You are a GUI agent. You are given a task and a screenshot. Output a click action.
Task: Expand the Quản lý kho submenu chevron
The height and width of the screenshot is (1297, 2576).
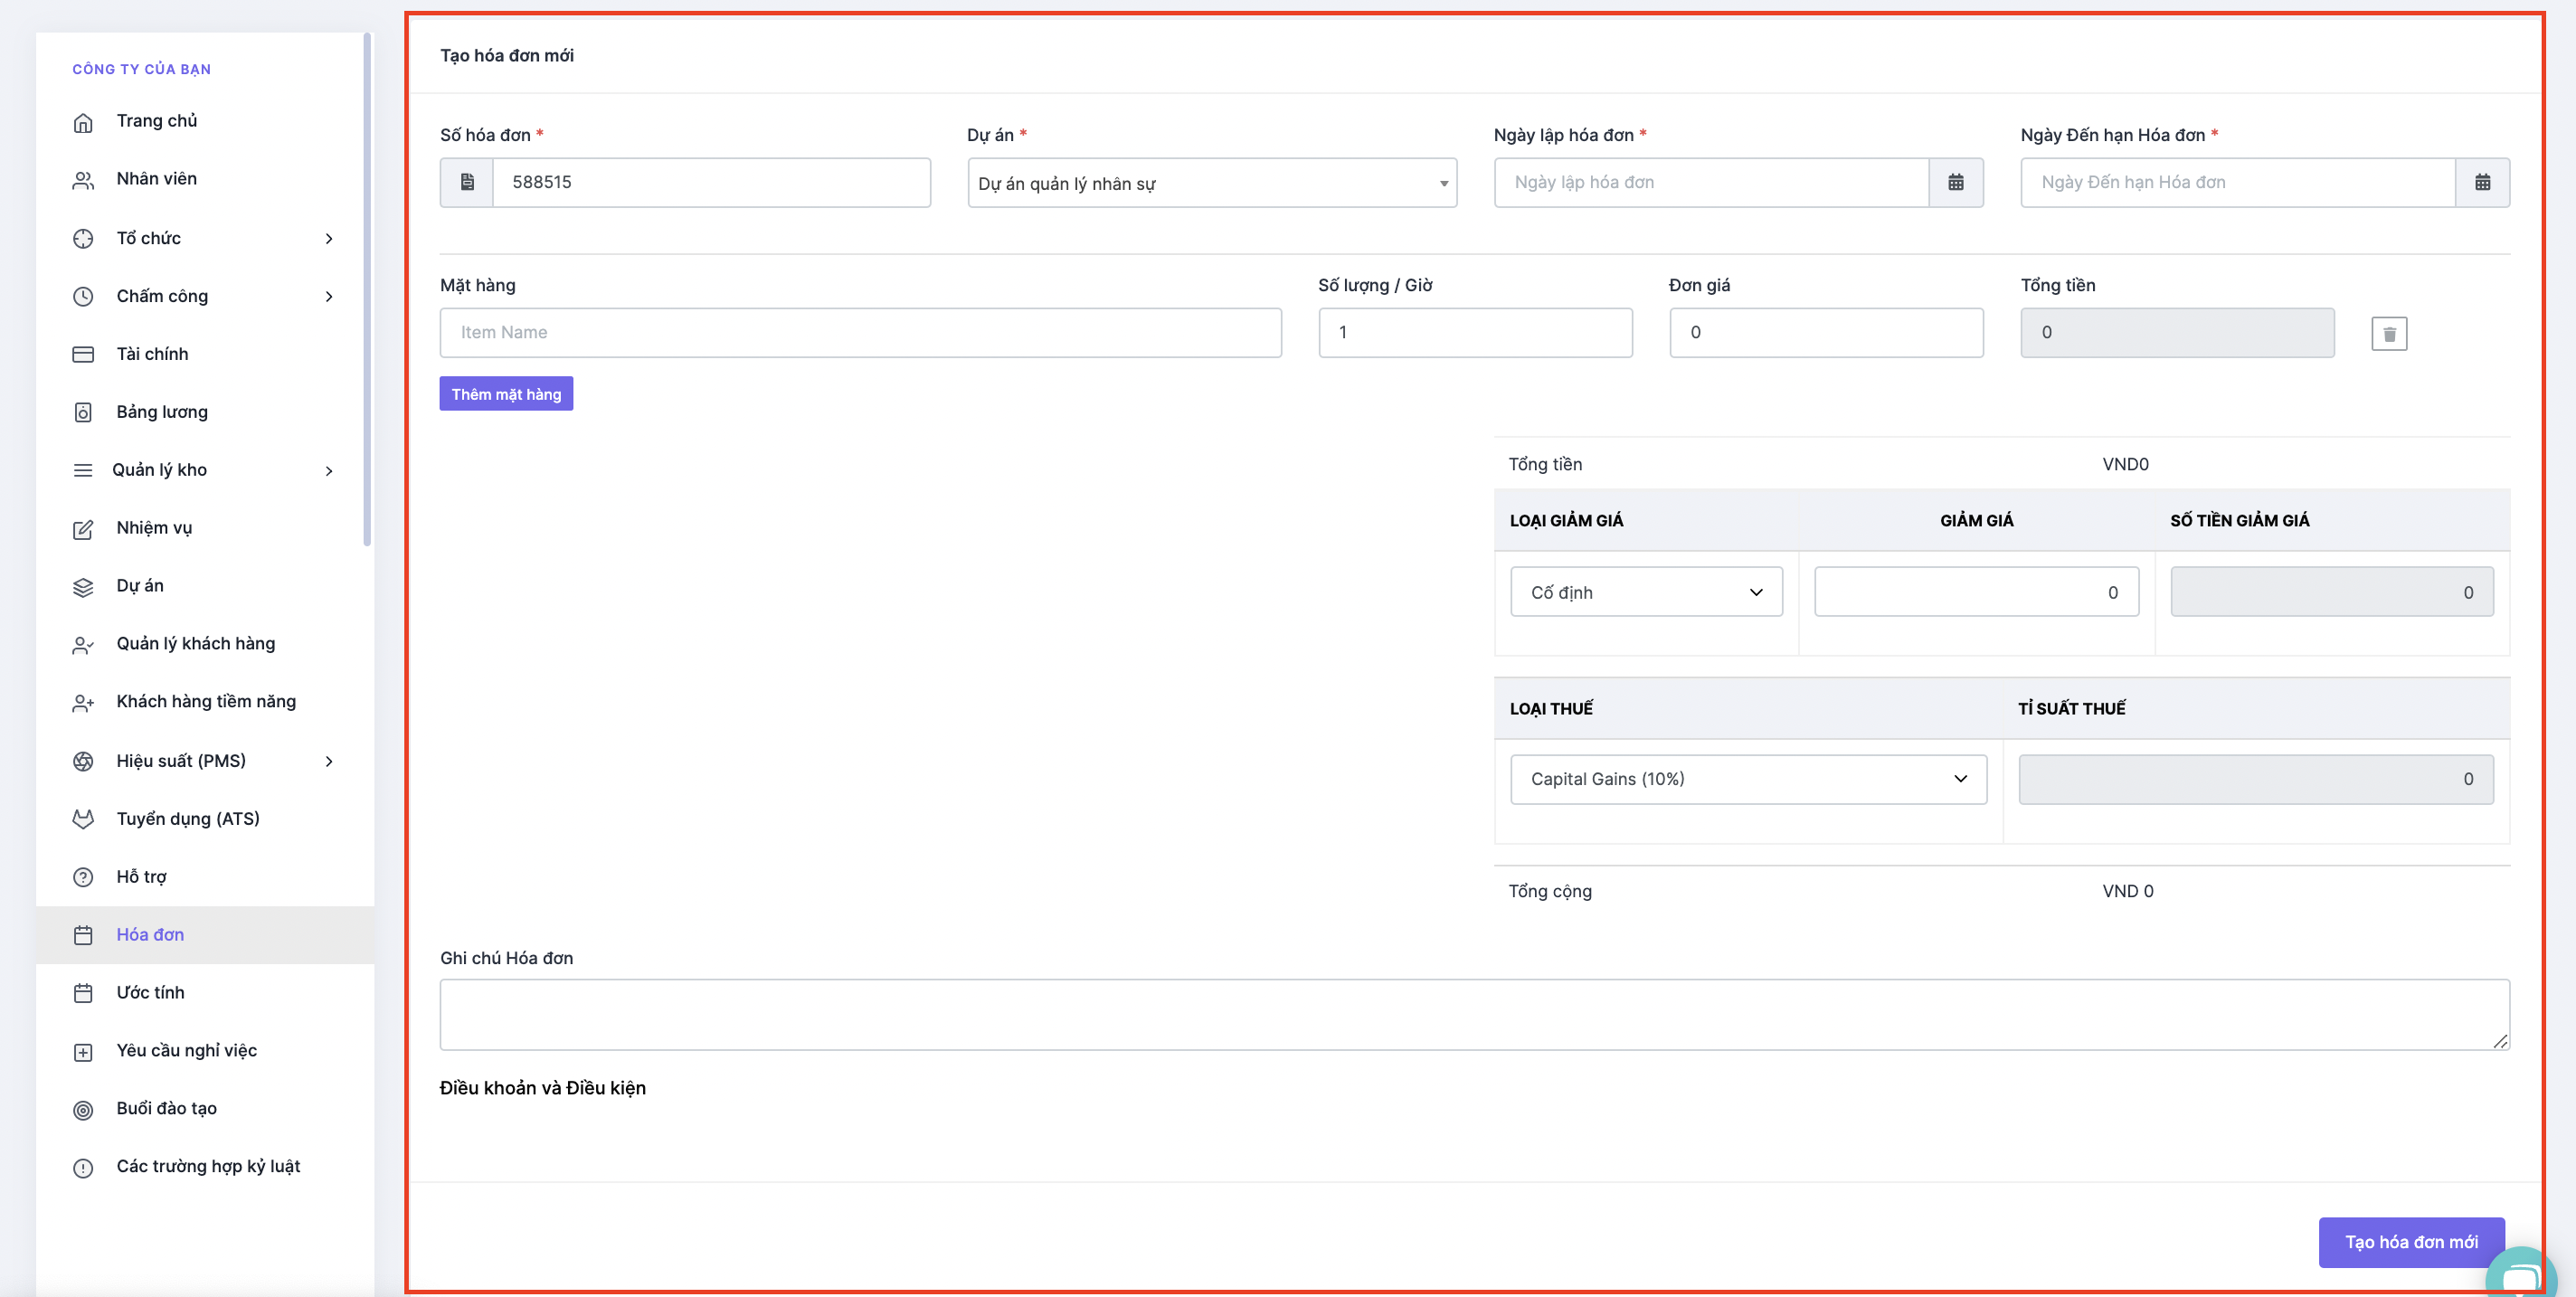tap(329, 470)
